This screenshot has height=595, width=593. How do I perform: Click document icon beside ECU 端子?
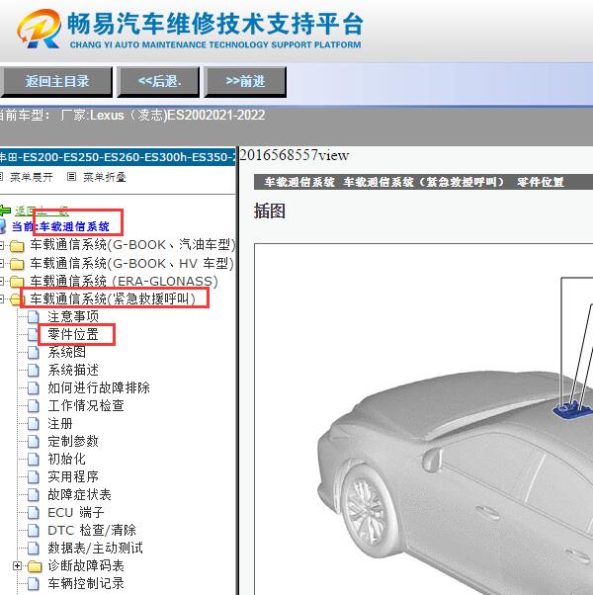(34, 513)
